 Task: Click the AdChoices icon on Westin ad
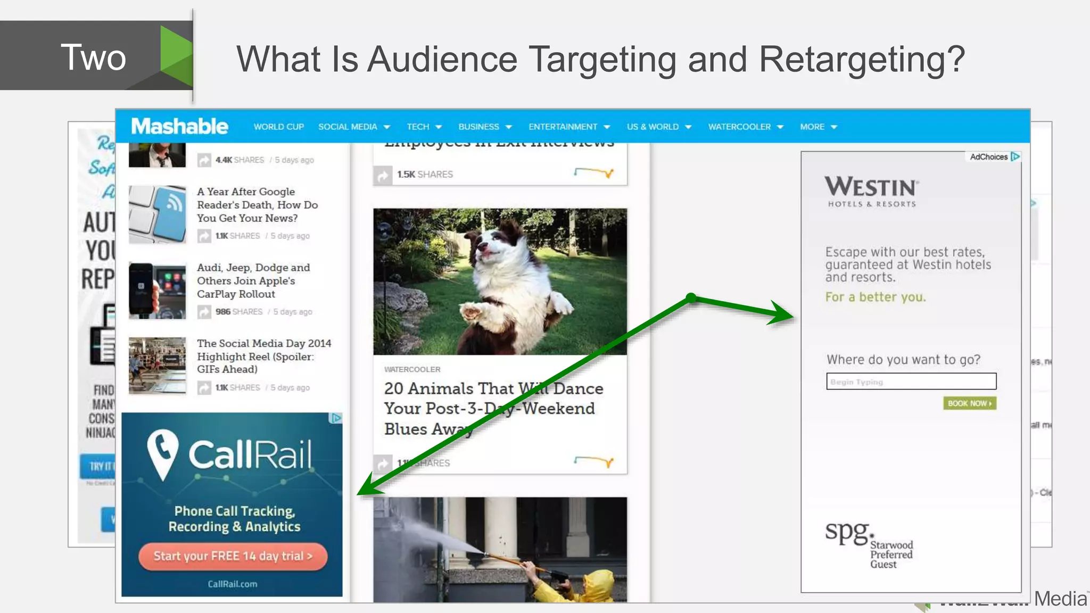[x=1015, y=156]
